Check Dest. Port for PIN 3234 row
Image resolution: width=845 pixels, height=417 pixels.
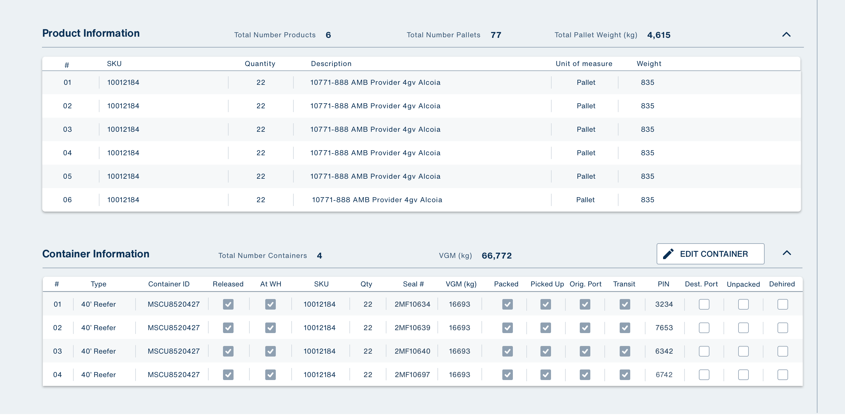pyautogui.click(x=704, y=304)
